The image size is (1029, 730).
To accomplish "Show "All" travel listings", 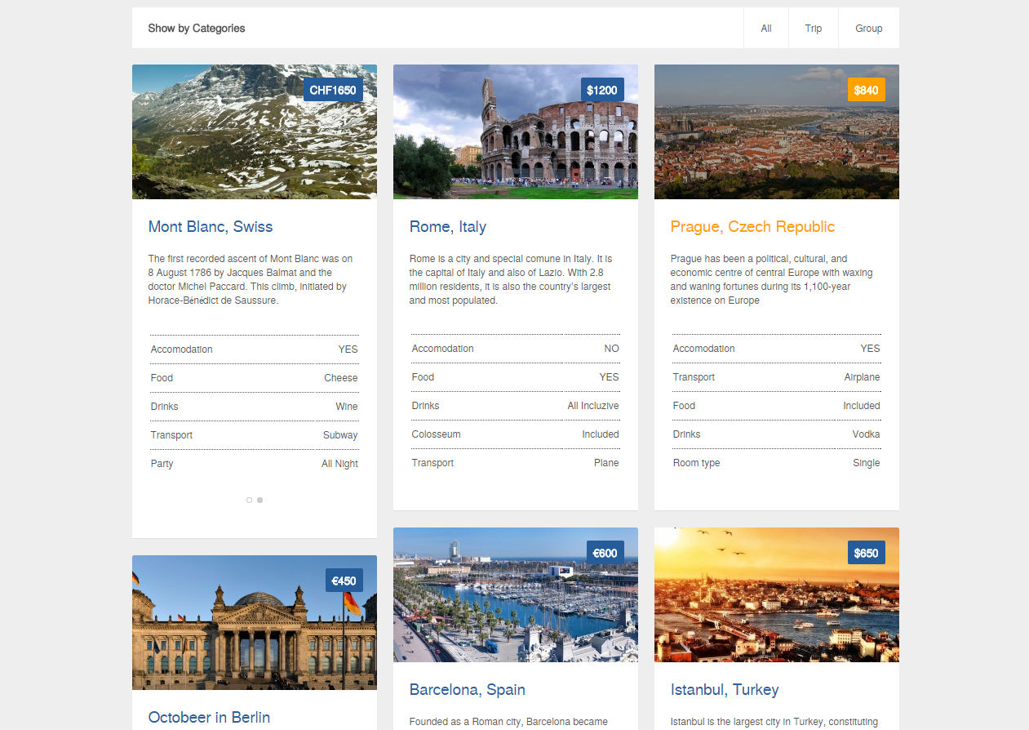I will 765,28.
